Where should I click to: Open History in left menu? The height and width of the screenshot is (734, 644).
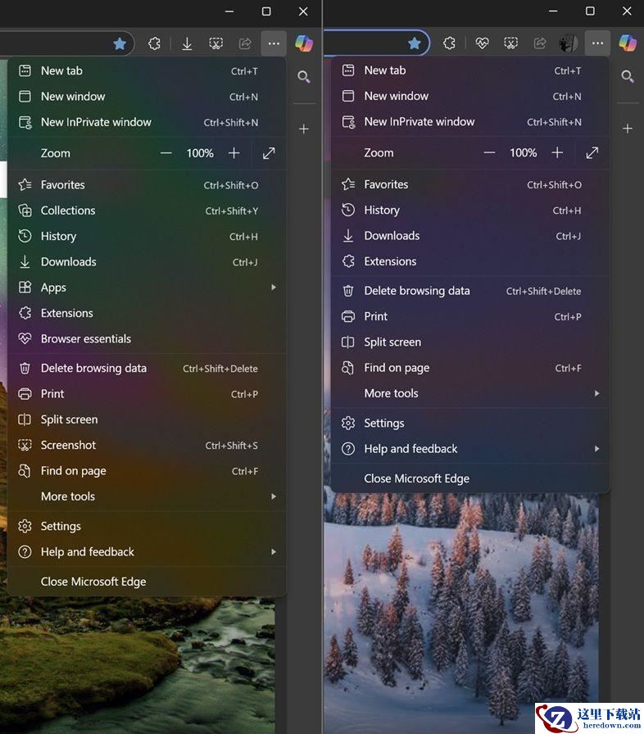tap(147, 237)
